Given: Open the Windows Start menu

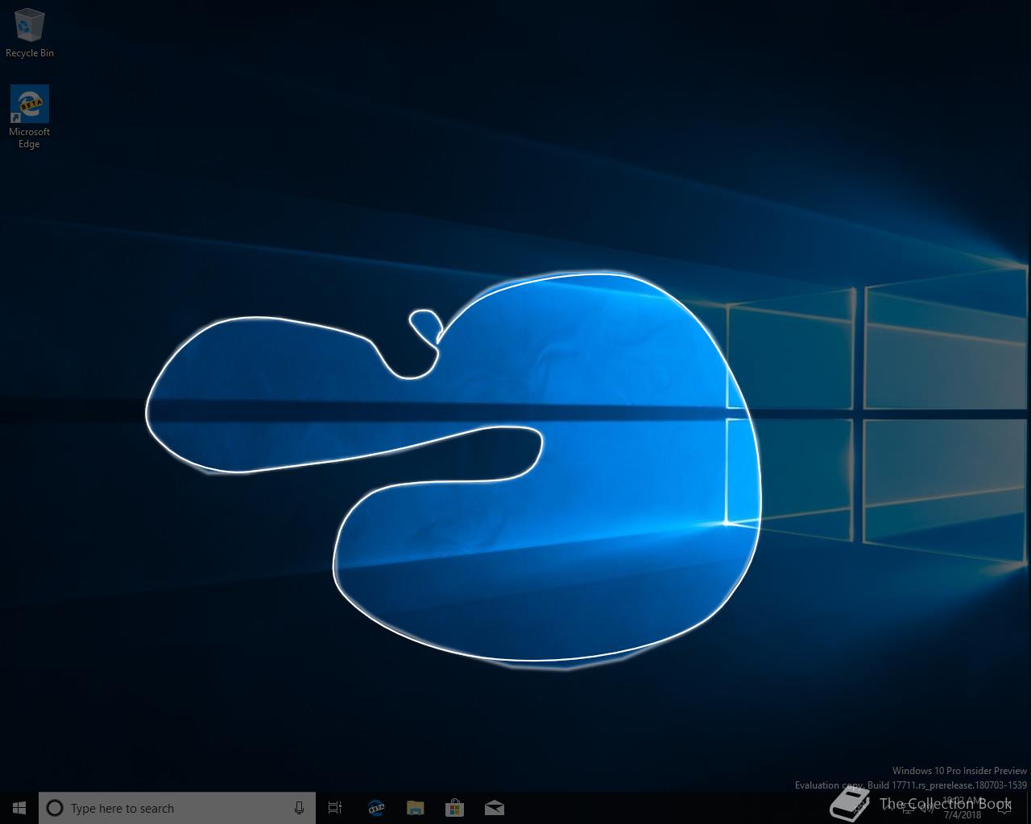Looking at the screenshot, I should pyautogui.click(x=19, y=808).
